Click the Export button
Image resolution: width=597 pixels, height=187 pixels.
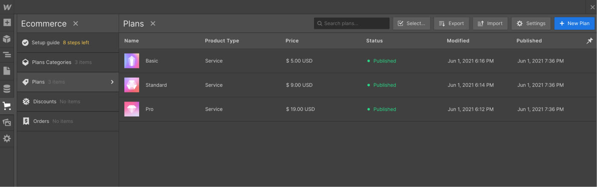coord(451,23)
